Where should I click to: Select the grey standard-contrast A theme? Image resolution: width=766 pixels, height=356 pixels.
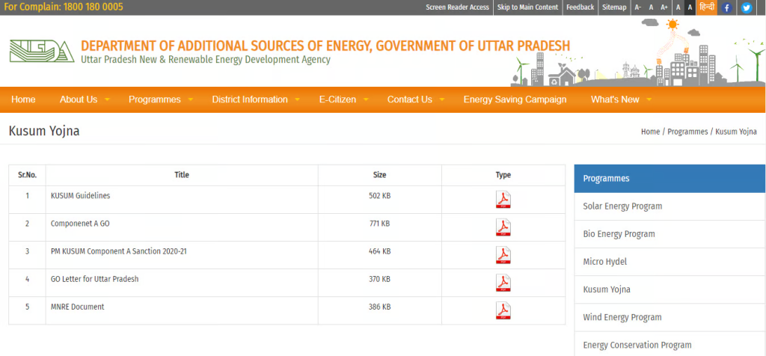pyautogui.click(x=678, y=7)
